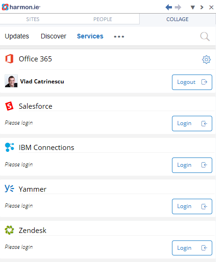Click the Zendesk service title
The image size is (216, 262).
click(33, 231)
